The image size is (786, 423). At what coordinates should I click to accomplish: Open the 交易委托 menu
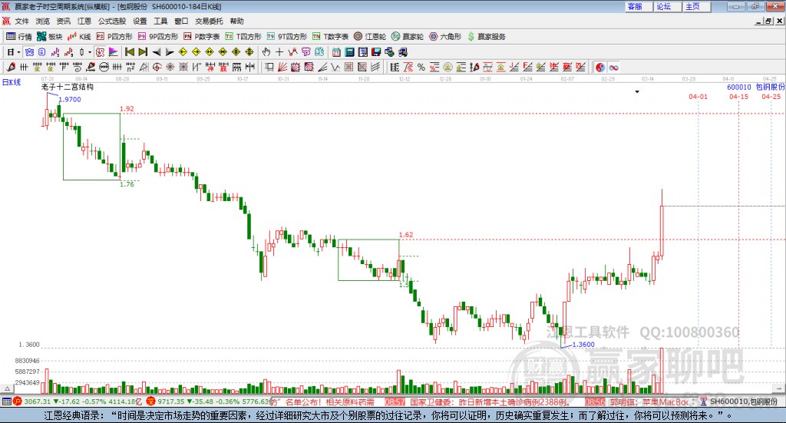coord(209,21)
